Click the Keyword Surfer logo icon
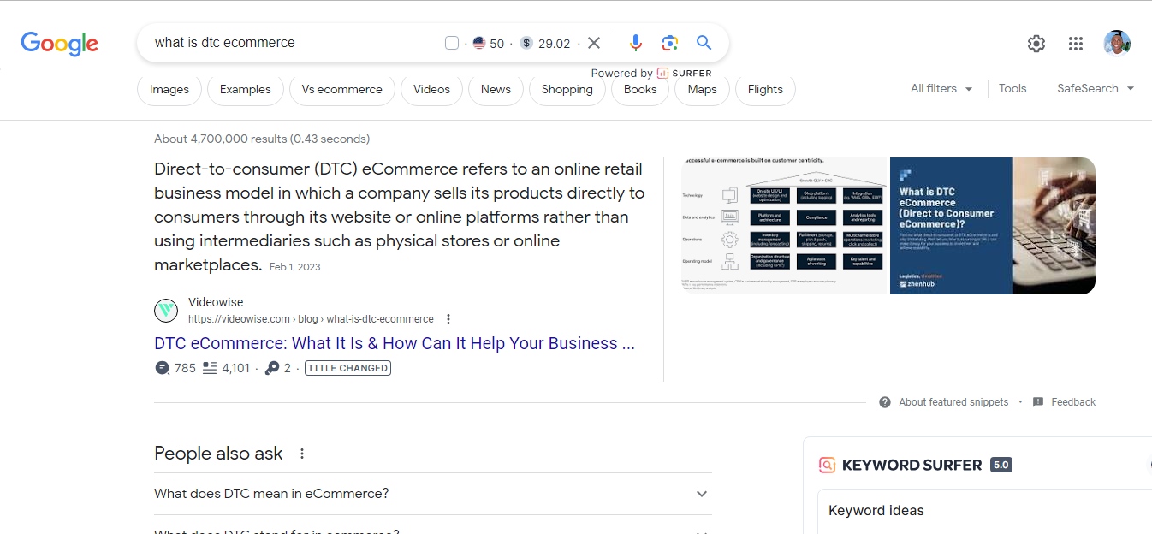Screen dimensions: 1152x534 pos(827,466)
